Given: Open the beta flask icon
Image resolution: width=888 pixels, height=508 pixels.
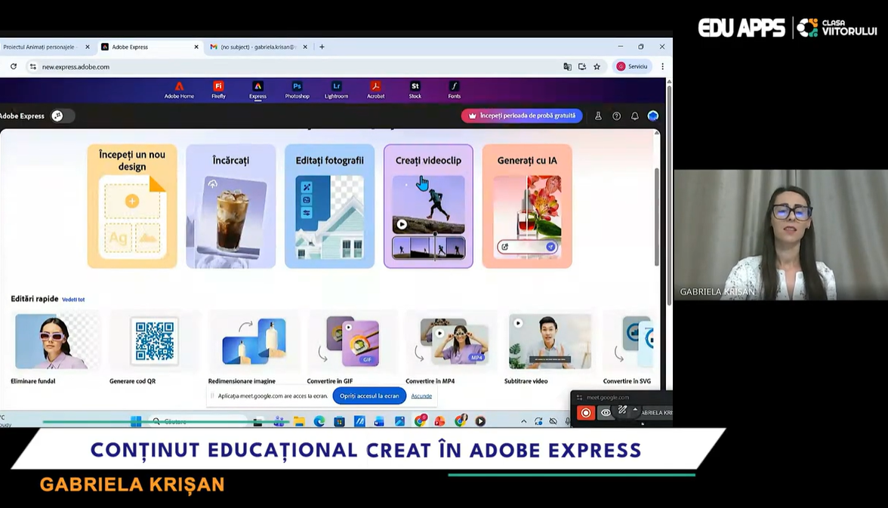Looking at the screenshot, I should (598, 116).
